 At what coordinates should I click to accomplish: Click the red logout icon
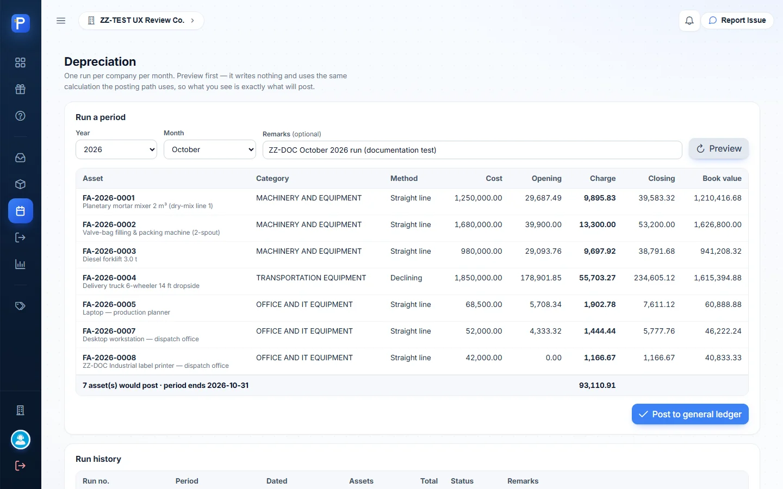point(21,466)
